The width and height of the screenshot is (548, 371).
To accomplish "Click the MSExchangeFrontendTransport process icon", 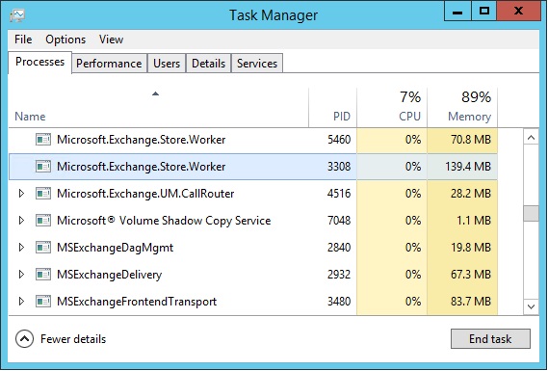I will pyautogui.click(x=43, y=301).
